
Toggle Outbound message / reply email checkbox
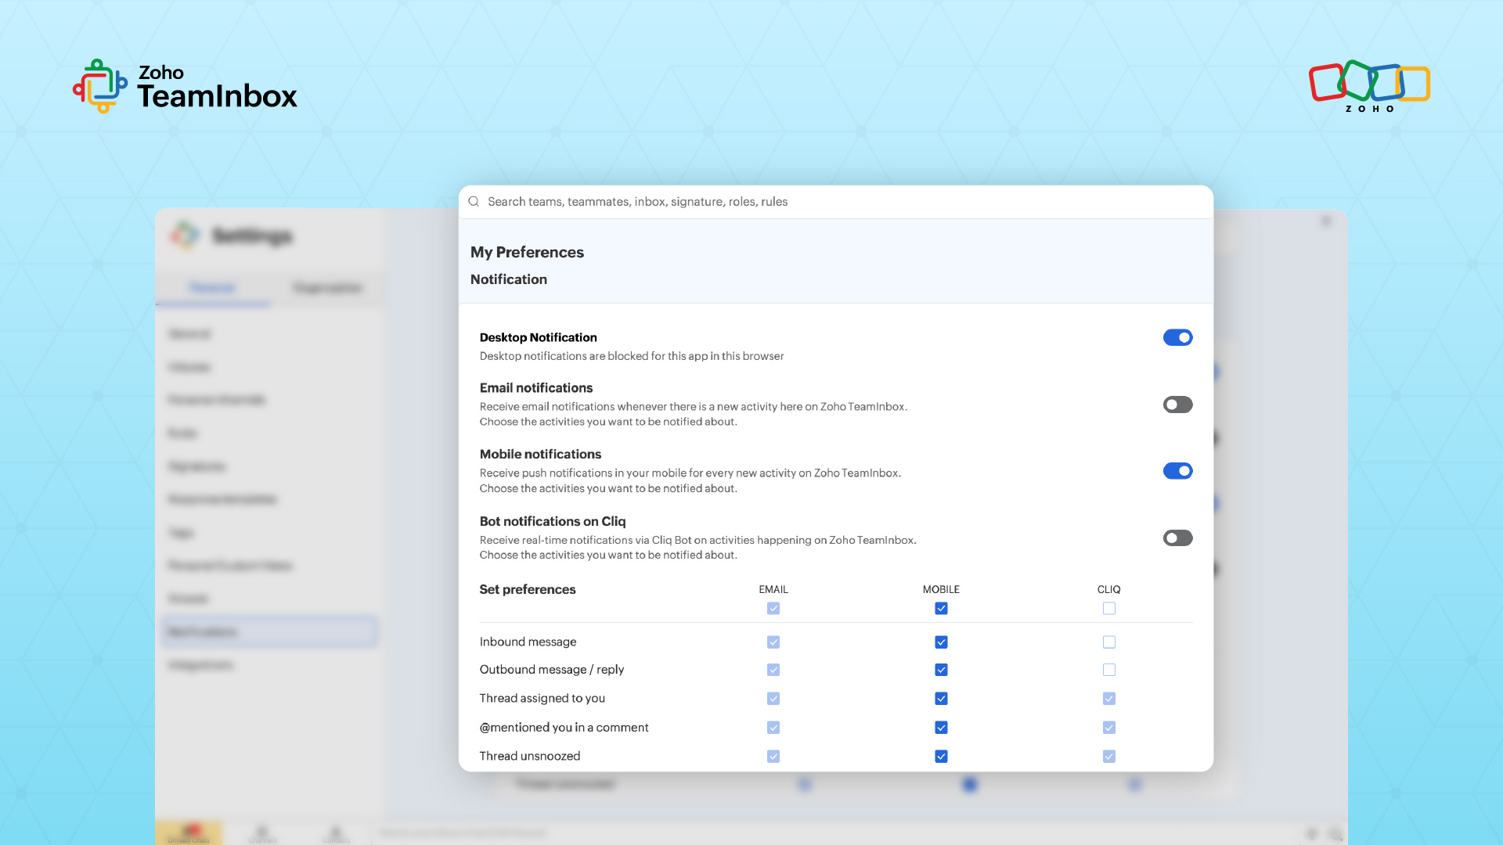tap(773, 670)
